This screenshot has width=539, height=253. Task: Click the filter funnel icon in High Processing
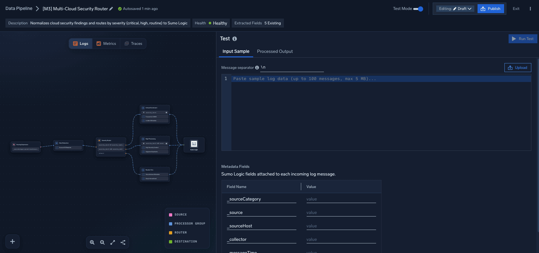point(143,143)
